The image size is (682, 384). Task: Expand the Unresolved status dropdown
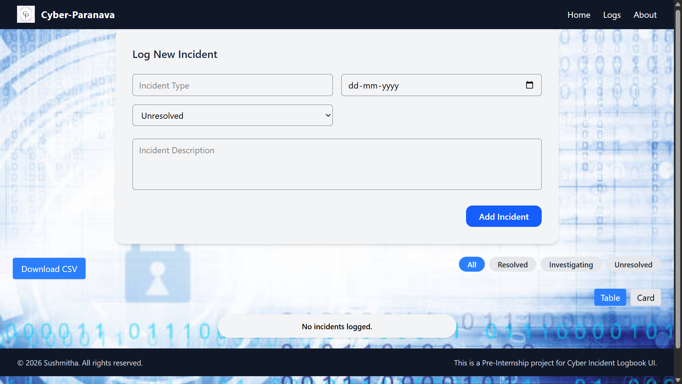point(233,115)
